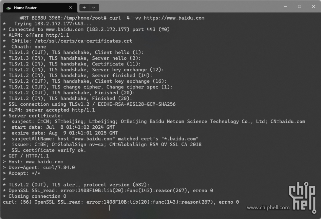Open a new terminal tab
Image resolution: width=321 pixels, height=219 pixels.
(x=84, y=8)
